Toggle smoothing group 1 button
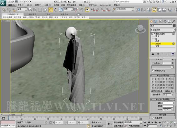This screenshot has width=177, height=128. click(x=153, y=79)
